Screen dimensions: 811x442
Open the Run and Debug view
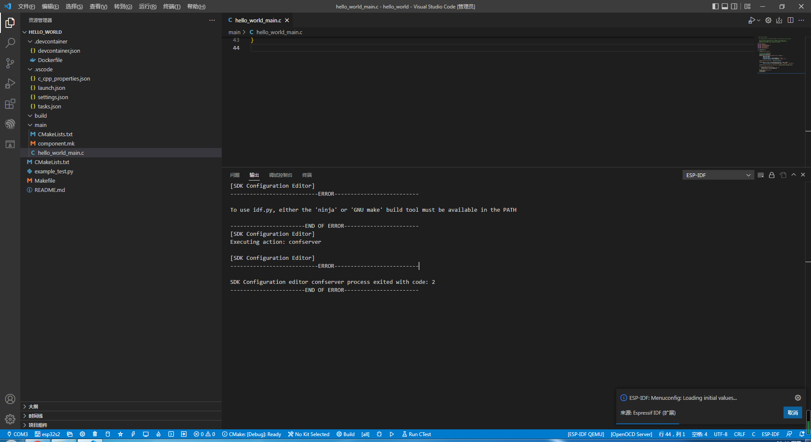(x=10, y=83)
